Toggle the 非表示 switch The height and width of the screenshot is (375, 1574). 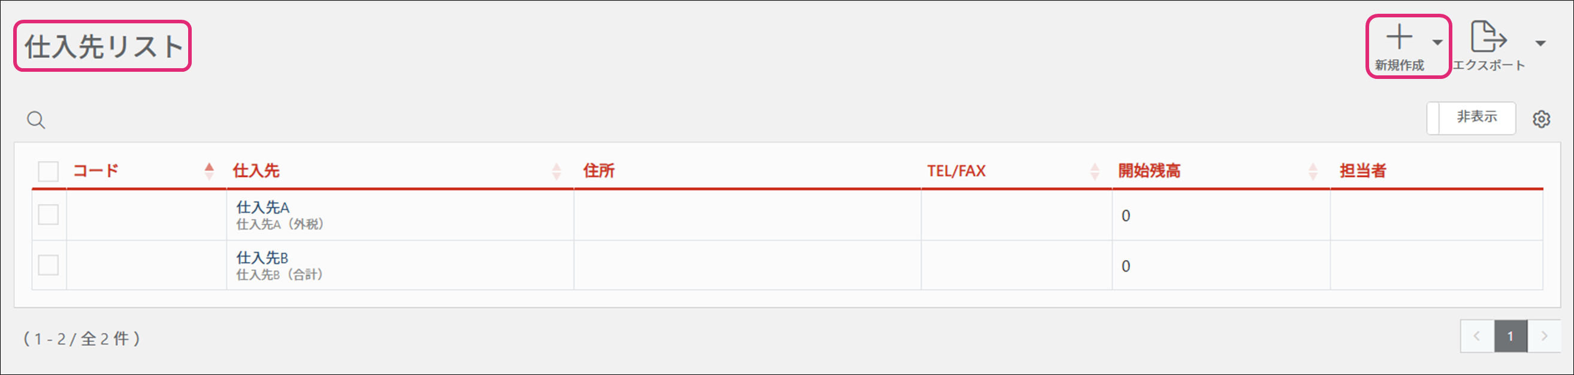[x=1471, y=118]
